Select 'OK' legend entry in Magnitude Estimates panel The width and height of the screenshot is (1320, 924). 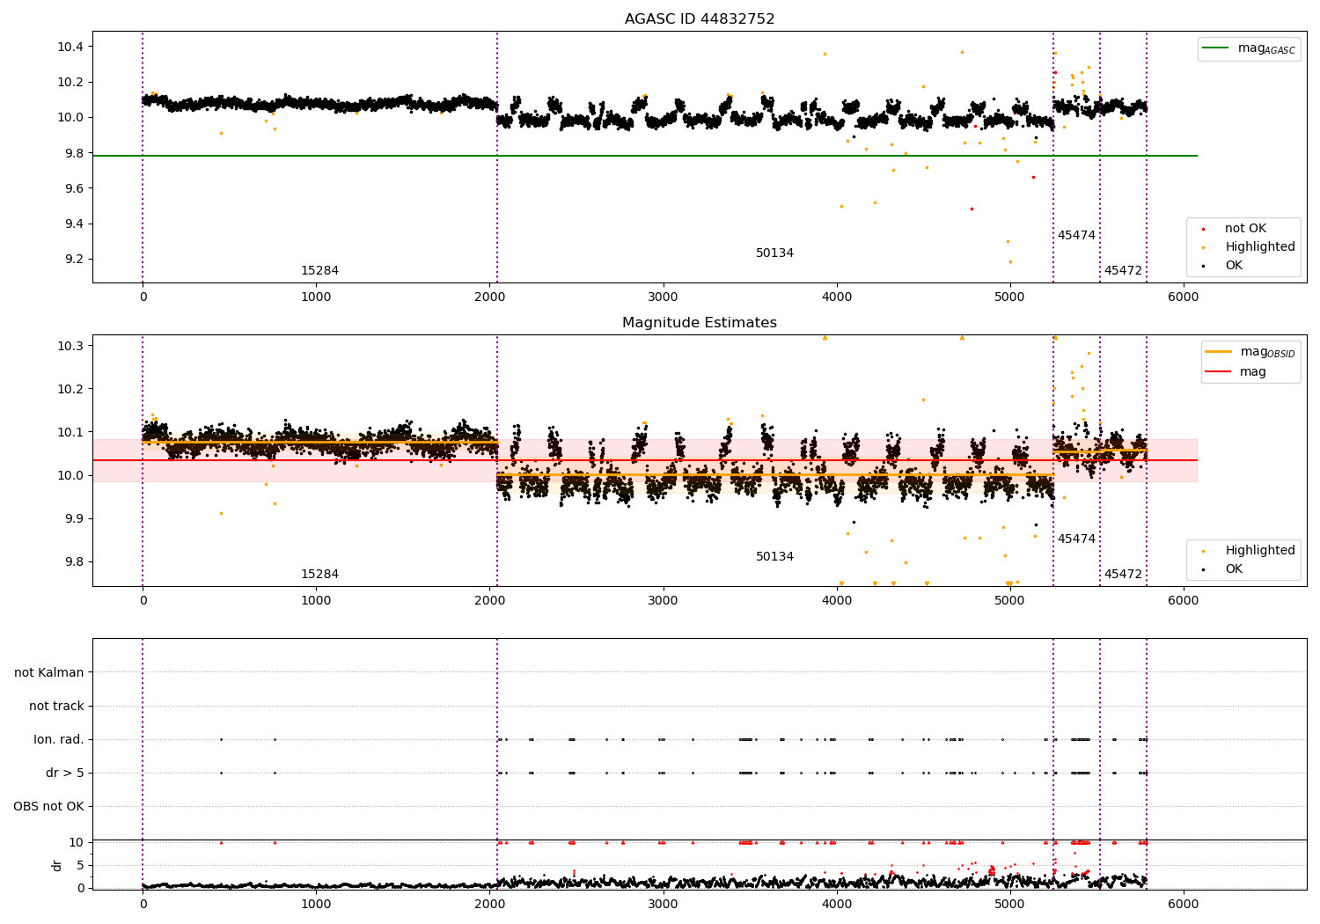click(x=1234, y=569)
